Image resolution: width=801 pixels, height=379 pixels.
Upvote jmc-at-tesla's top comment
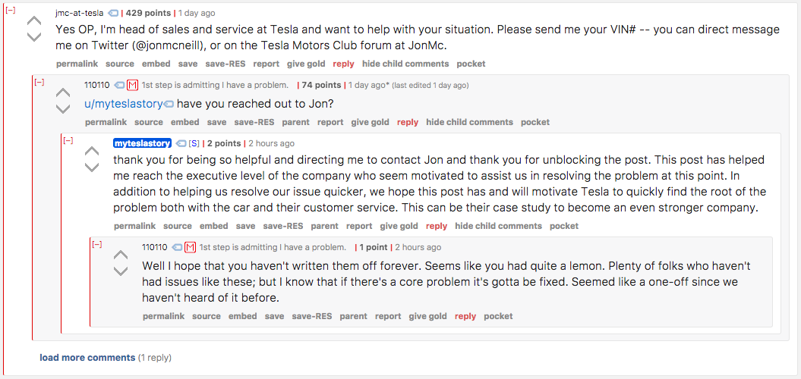coord(33,21)
